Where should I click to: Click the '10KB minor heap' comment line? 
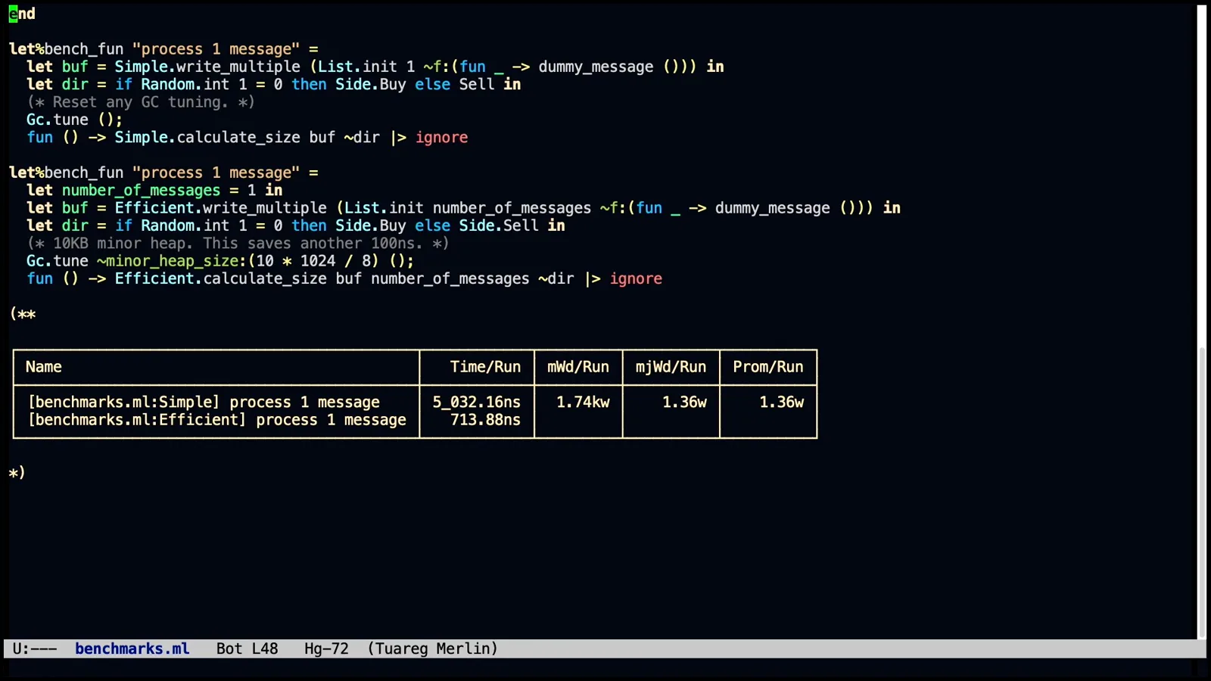(238, 243)
